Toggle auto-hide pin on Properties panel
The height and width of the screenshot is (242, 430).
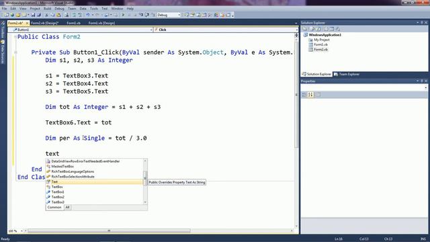click(x=422, y=81)
